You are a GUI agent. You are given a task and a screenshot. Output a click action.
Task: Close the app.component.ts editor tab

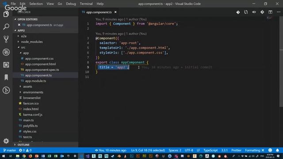(x=115, y=12)
